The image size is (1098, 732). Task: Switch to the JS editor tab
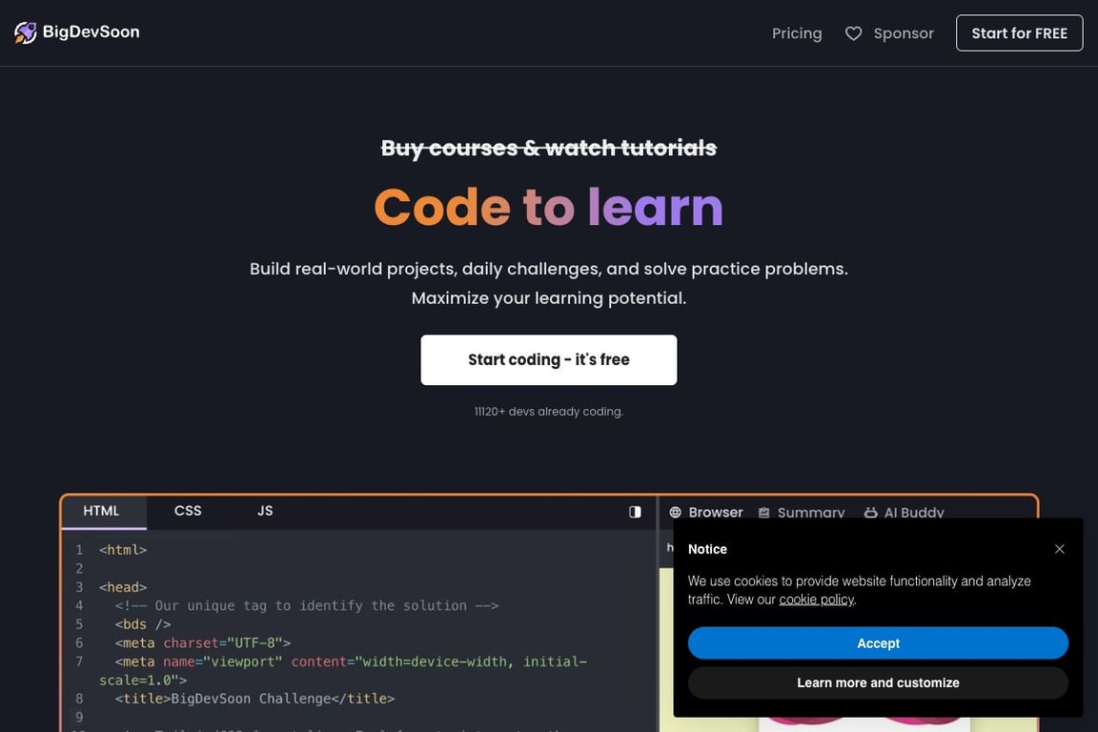click(x=265, y=511)
